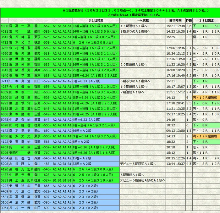The image size is (220, 213).
Task: Click the 31日出走 column header
Action: [x=206, y=20]
